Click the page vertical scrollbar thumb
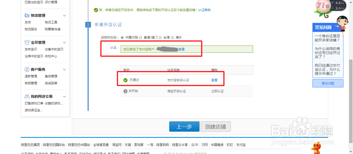 pos(351,101)
